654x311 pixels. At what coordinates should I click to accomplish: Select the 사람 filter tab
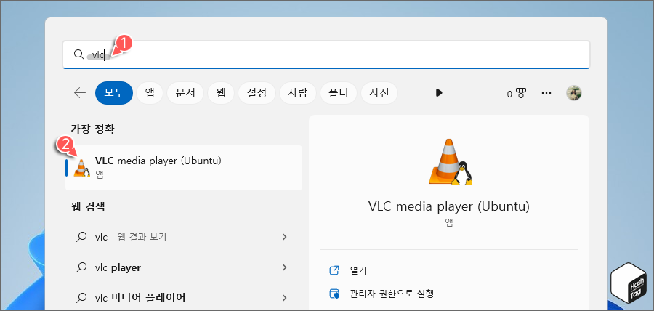tap(298, 92)
